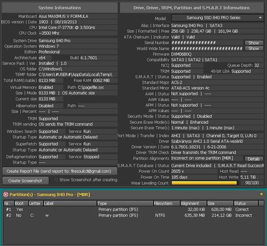This screenshot has height=246, width=267.
Task: Click the TEMP folder path value
Action: tap(76, 74)
